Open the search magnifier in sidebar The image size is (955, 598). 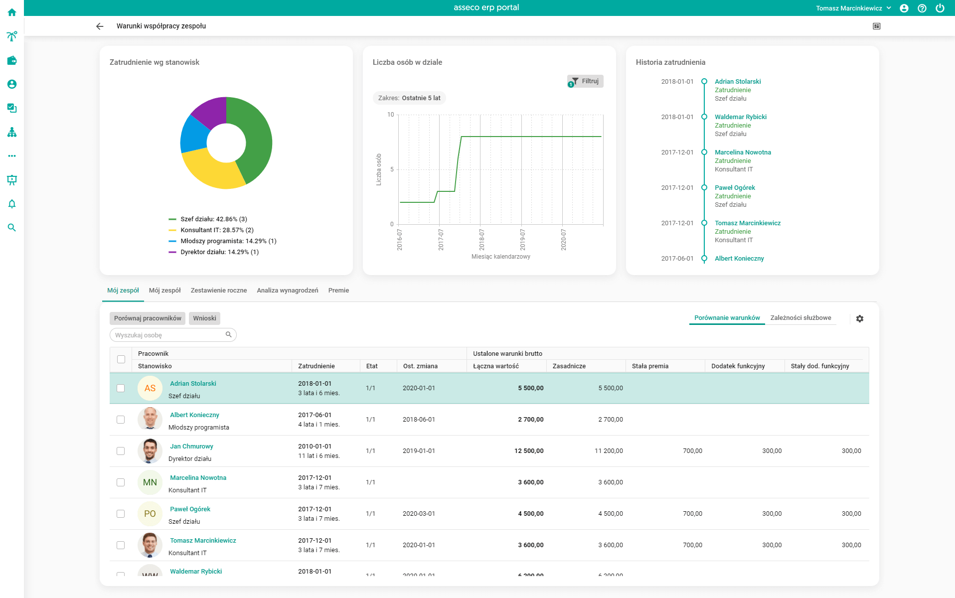point(12,228)
